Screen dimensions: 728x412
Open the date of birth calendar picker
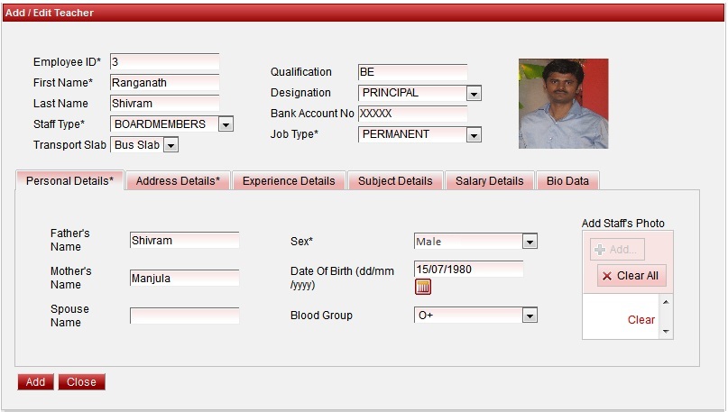click(423, 287)
